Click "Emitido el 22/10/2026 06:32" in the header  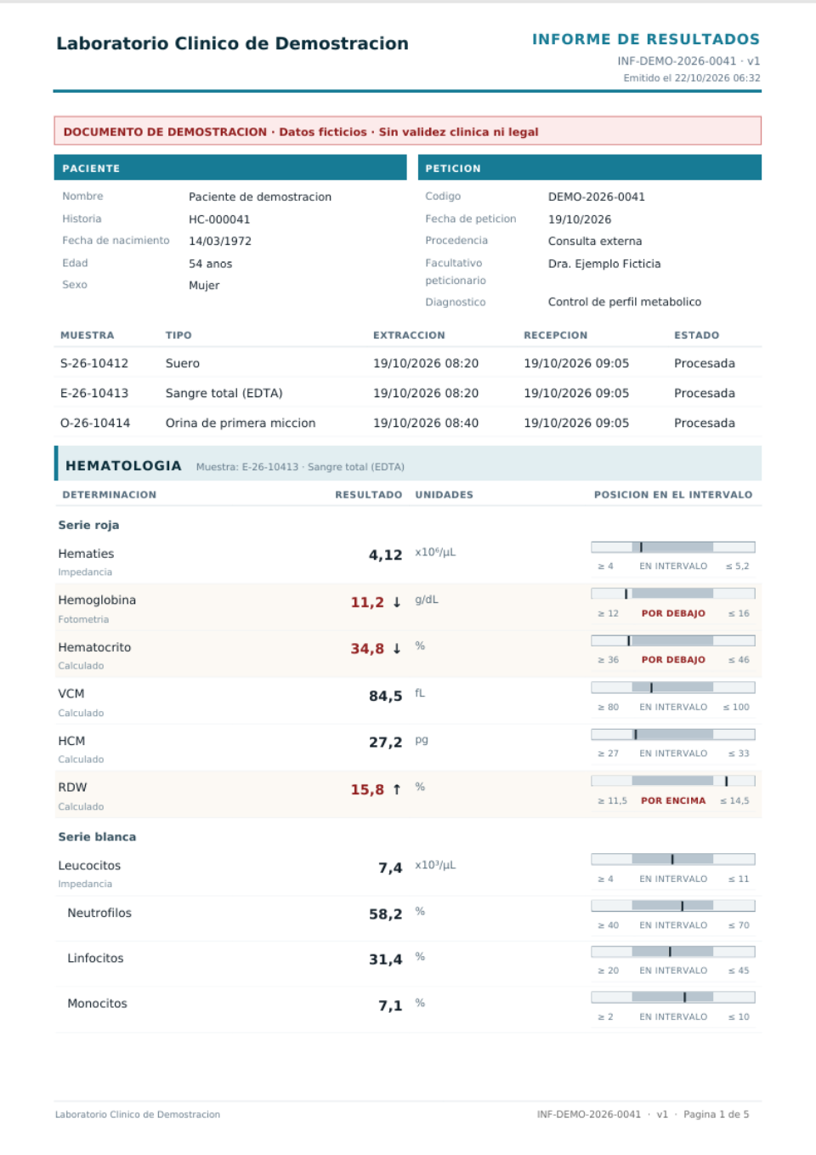pos(692,77)
